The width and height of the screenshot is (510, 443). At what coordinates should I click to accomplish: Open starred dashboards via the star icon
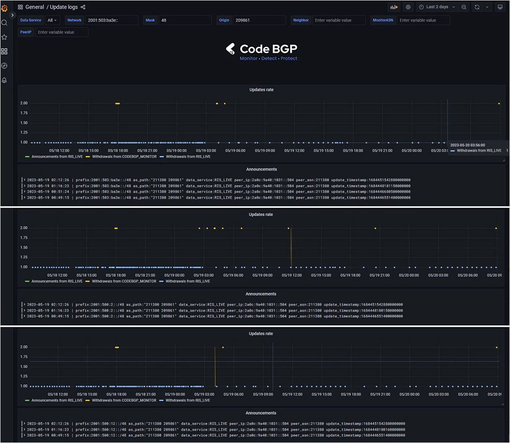(5, 37)
